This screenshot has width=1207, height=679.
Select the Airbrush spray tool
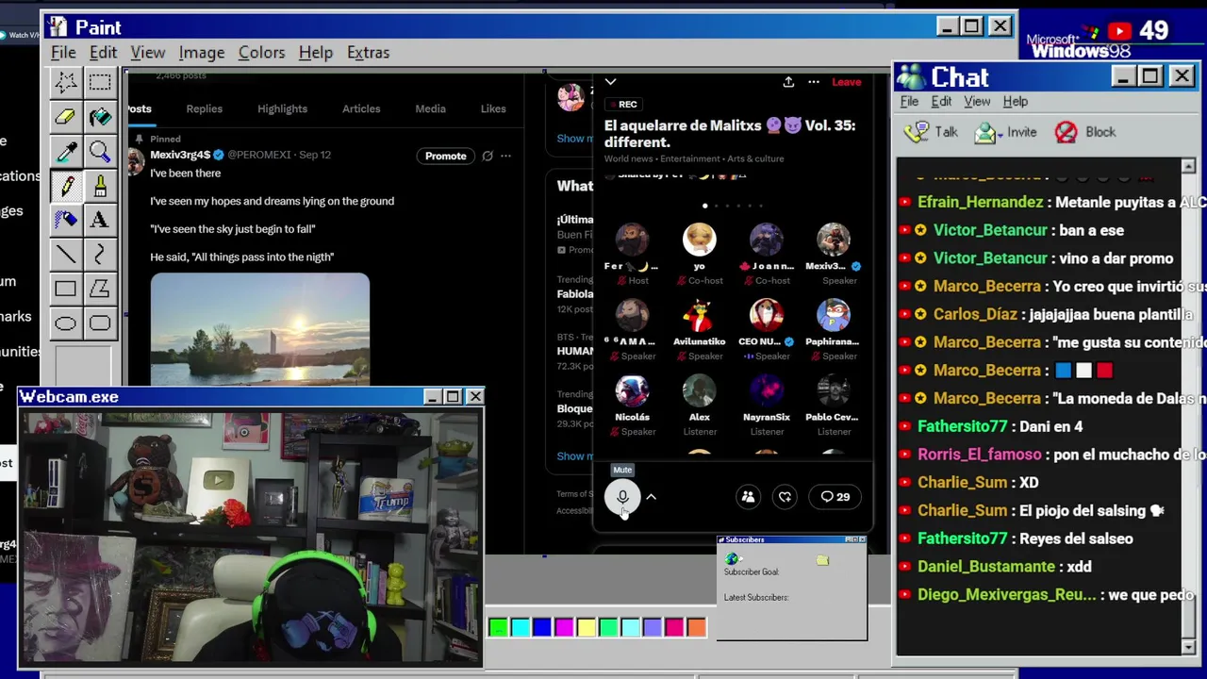(x=65, y=220)
